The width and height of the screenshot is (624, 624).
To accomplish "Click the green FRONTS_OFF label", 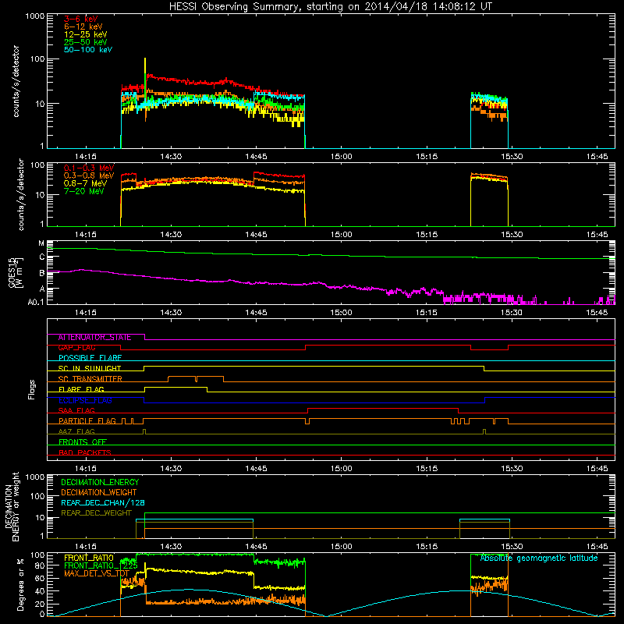I will pos(83,441).
